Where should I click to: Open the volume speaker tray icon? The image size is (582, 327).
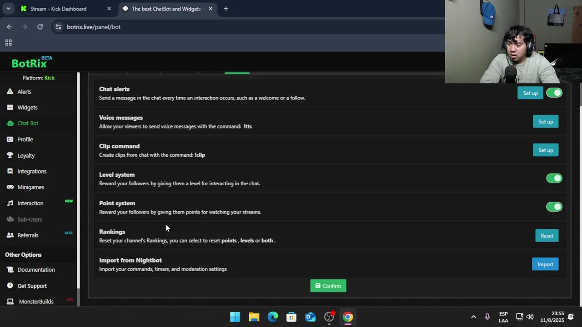pos(530,317)
